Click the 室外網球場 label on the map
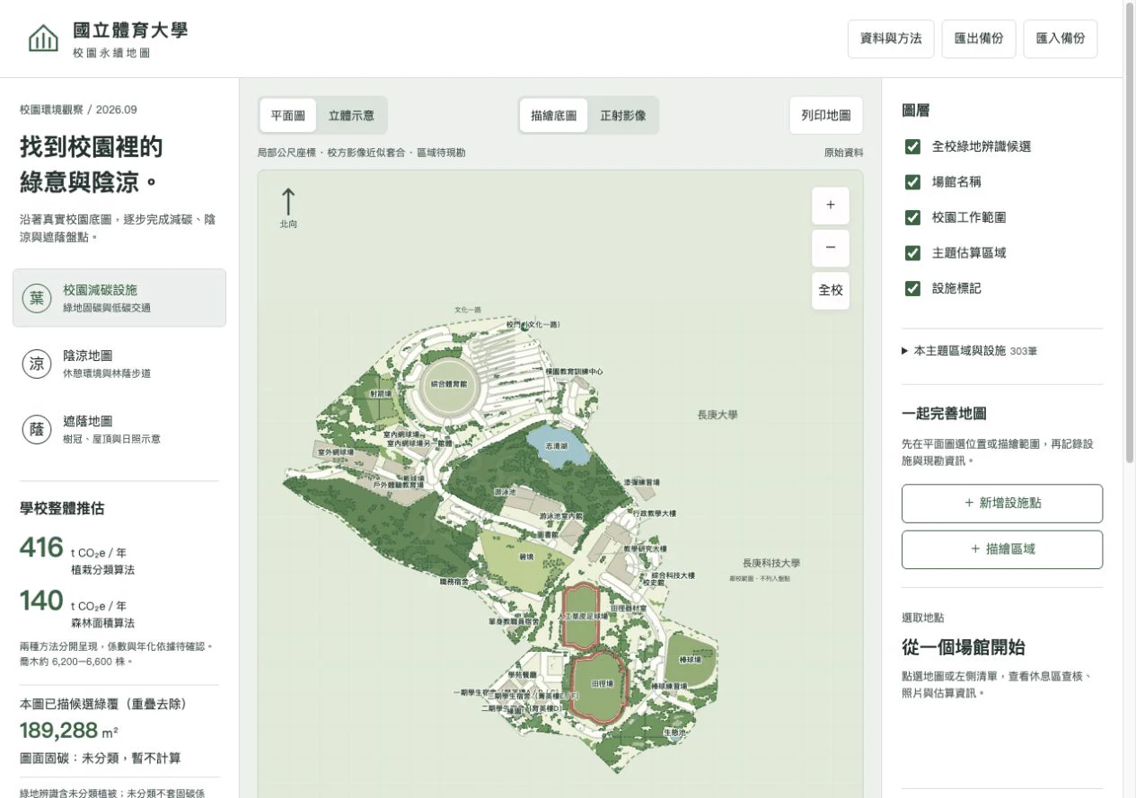 coord(334,452)
